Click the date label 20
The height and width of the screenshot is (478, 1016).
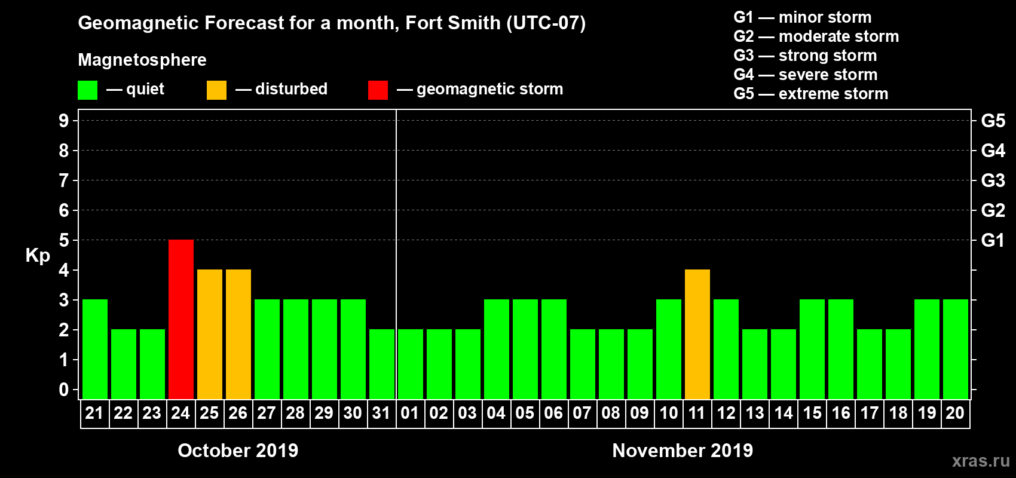[955, 413]
